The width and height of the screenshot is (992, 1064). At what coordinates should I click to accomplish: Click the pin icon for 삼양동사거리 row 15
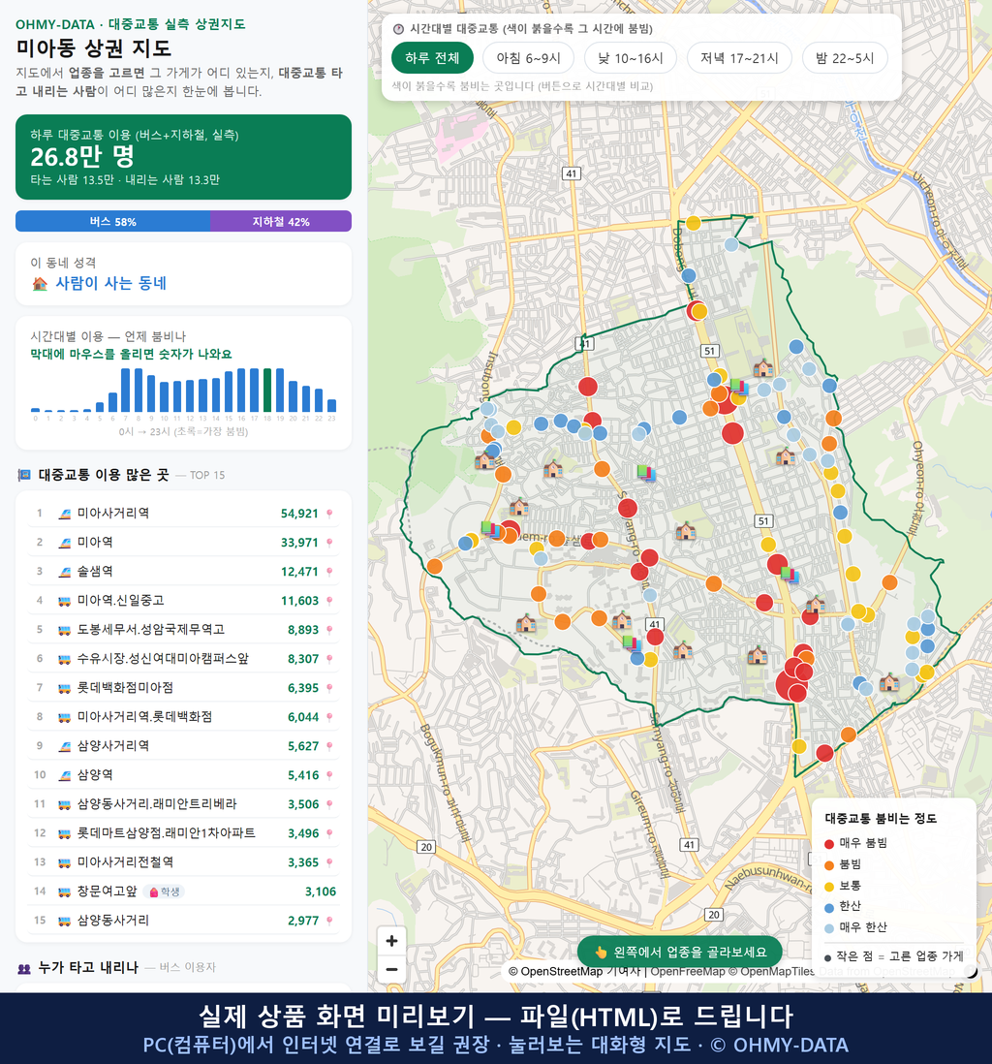click(329, 921)
